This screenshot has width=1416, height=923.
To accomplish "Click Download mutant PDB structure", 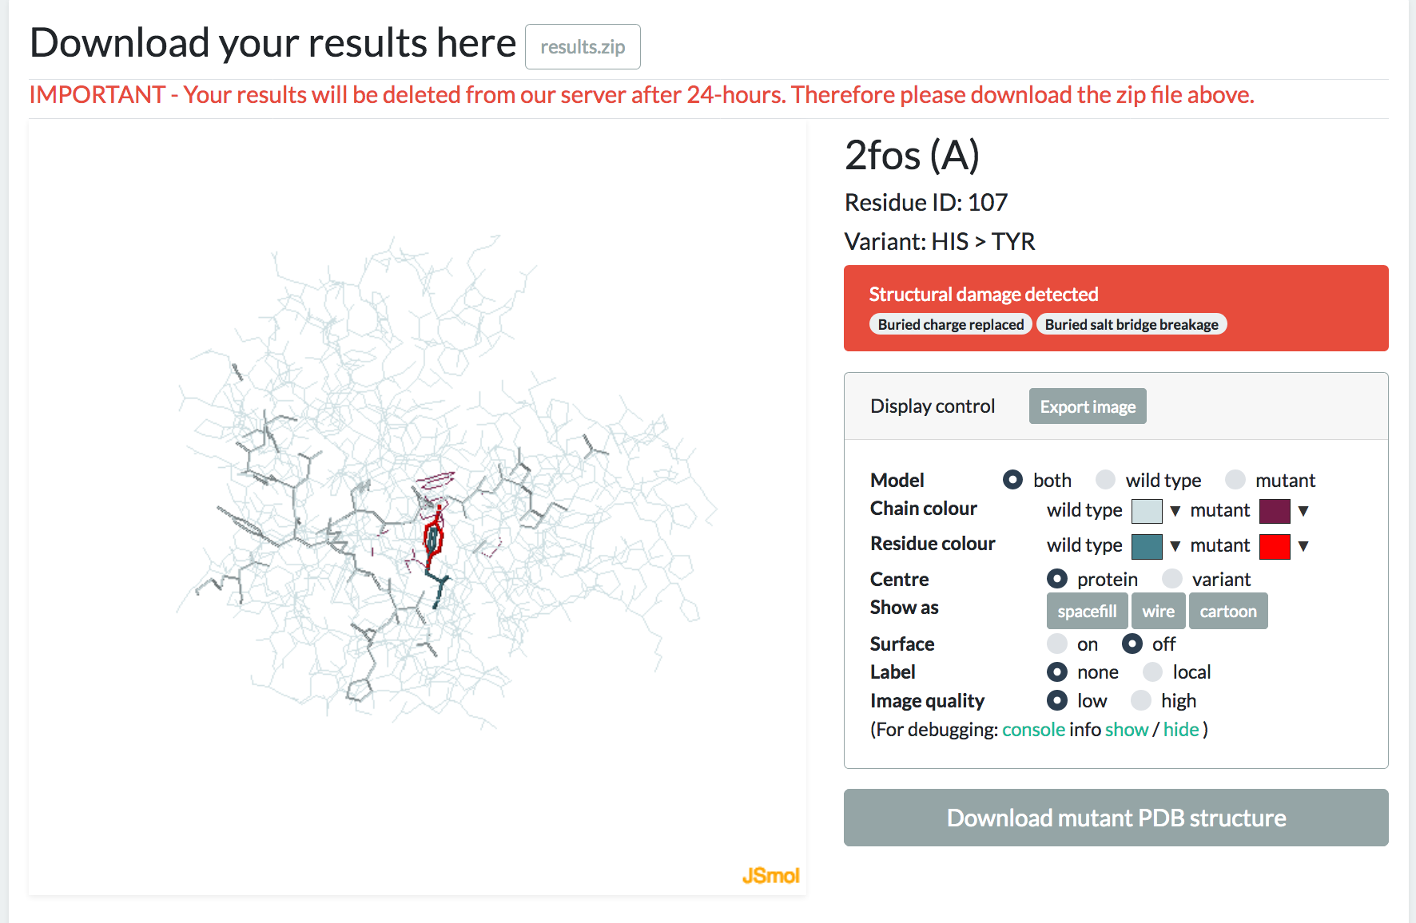I will coord(1116,818).
